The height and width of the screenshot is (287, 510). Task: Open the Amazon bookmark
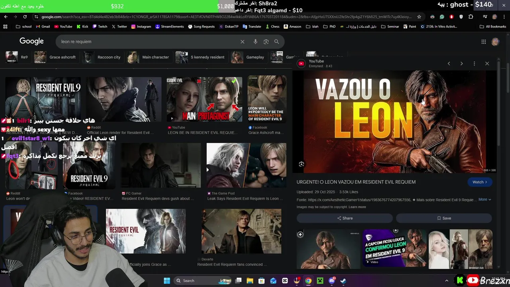click(x=292, y=27)
